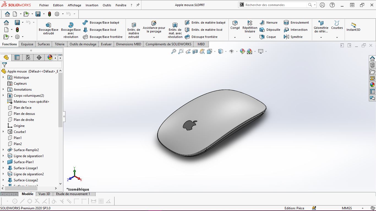Expand the Courbe1 feature node

[3, 132]
